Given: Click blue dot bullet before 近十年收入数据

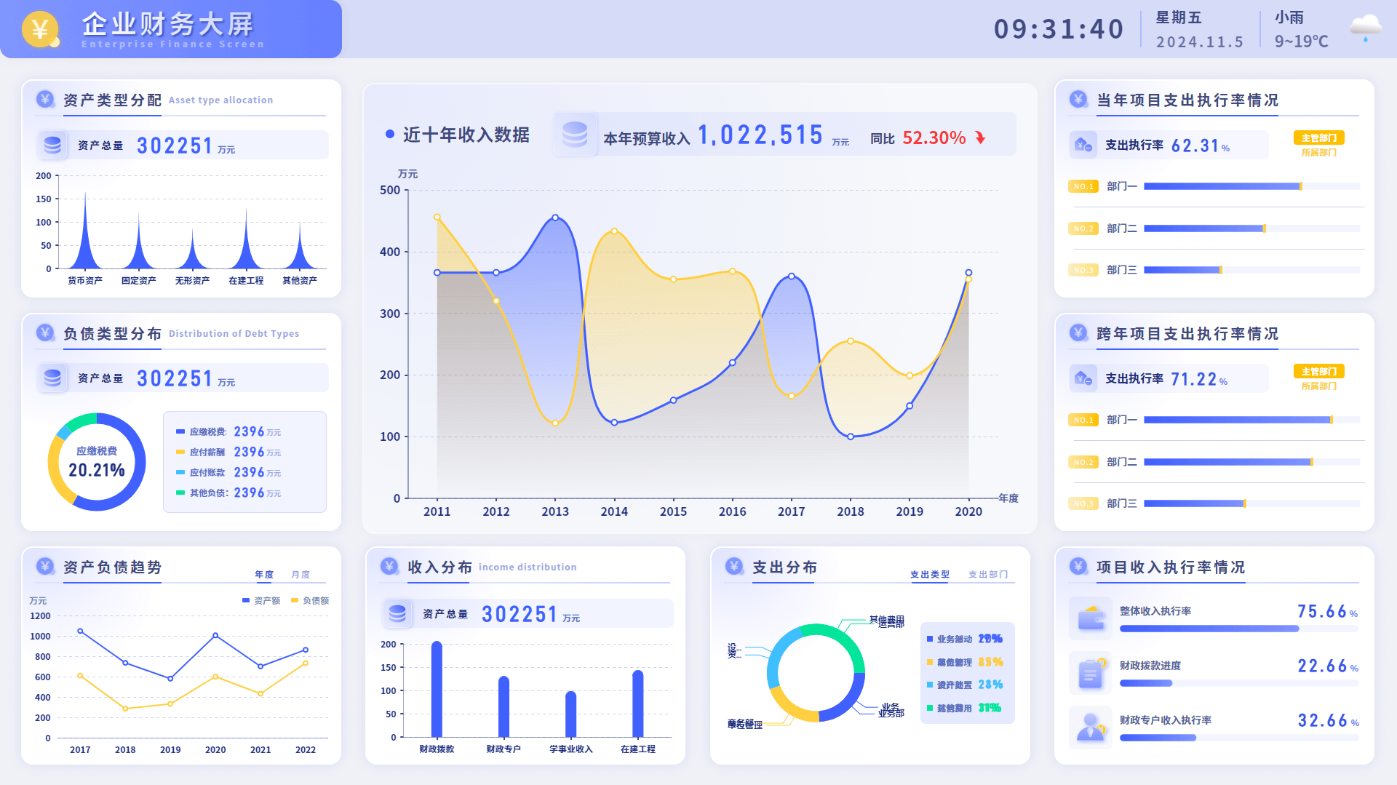Looking at the screenshot, I should tap(390, 134).
